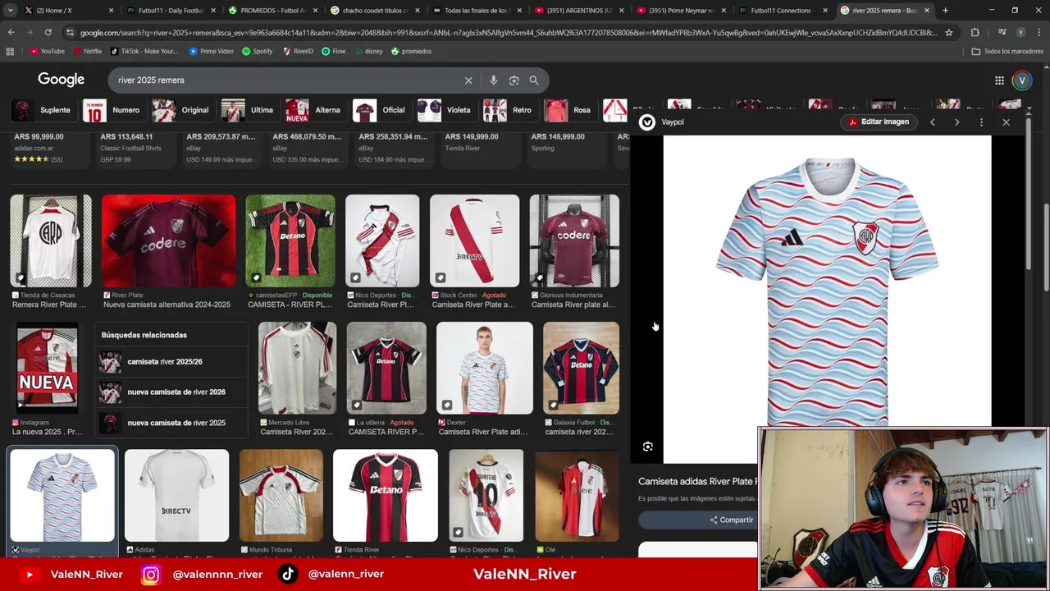Select the Ultima filter chip
This screenshot has height=591, width=1050.
pos(249,110)
